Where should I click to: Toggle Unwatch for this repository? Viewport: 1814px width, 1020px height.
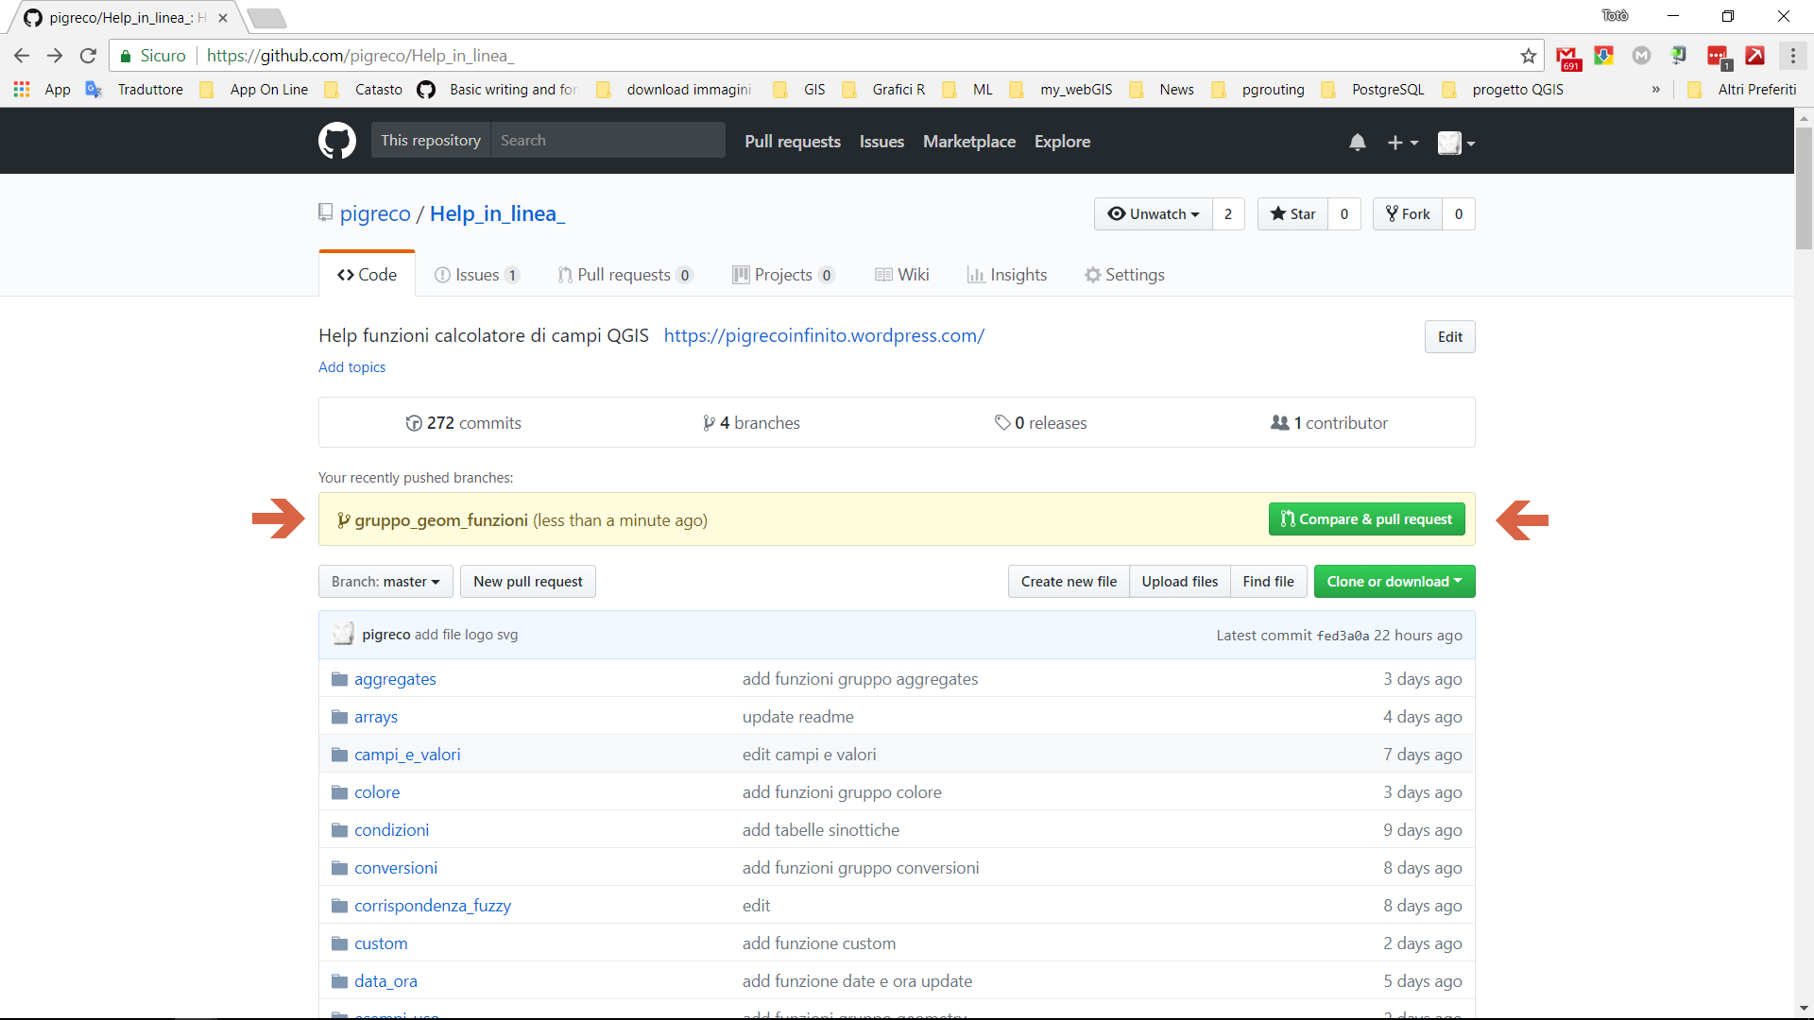coord(1154,214)
